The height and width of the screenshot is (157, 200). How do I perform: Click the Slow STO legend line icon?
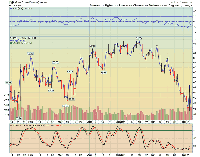coord(11,125)
